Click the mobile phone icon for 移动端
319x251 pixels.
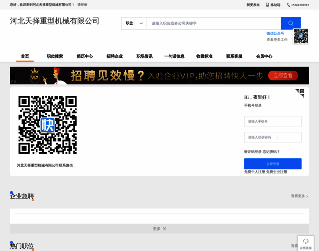(267, 5)
